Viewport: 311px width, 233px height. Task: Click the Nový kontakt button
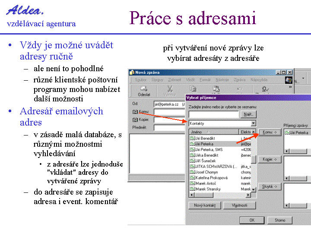[x=205, y=205]
